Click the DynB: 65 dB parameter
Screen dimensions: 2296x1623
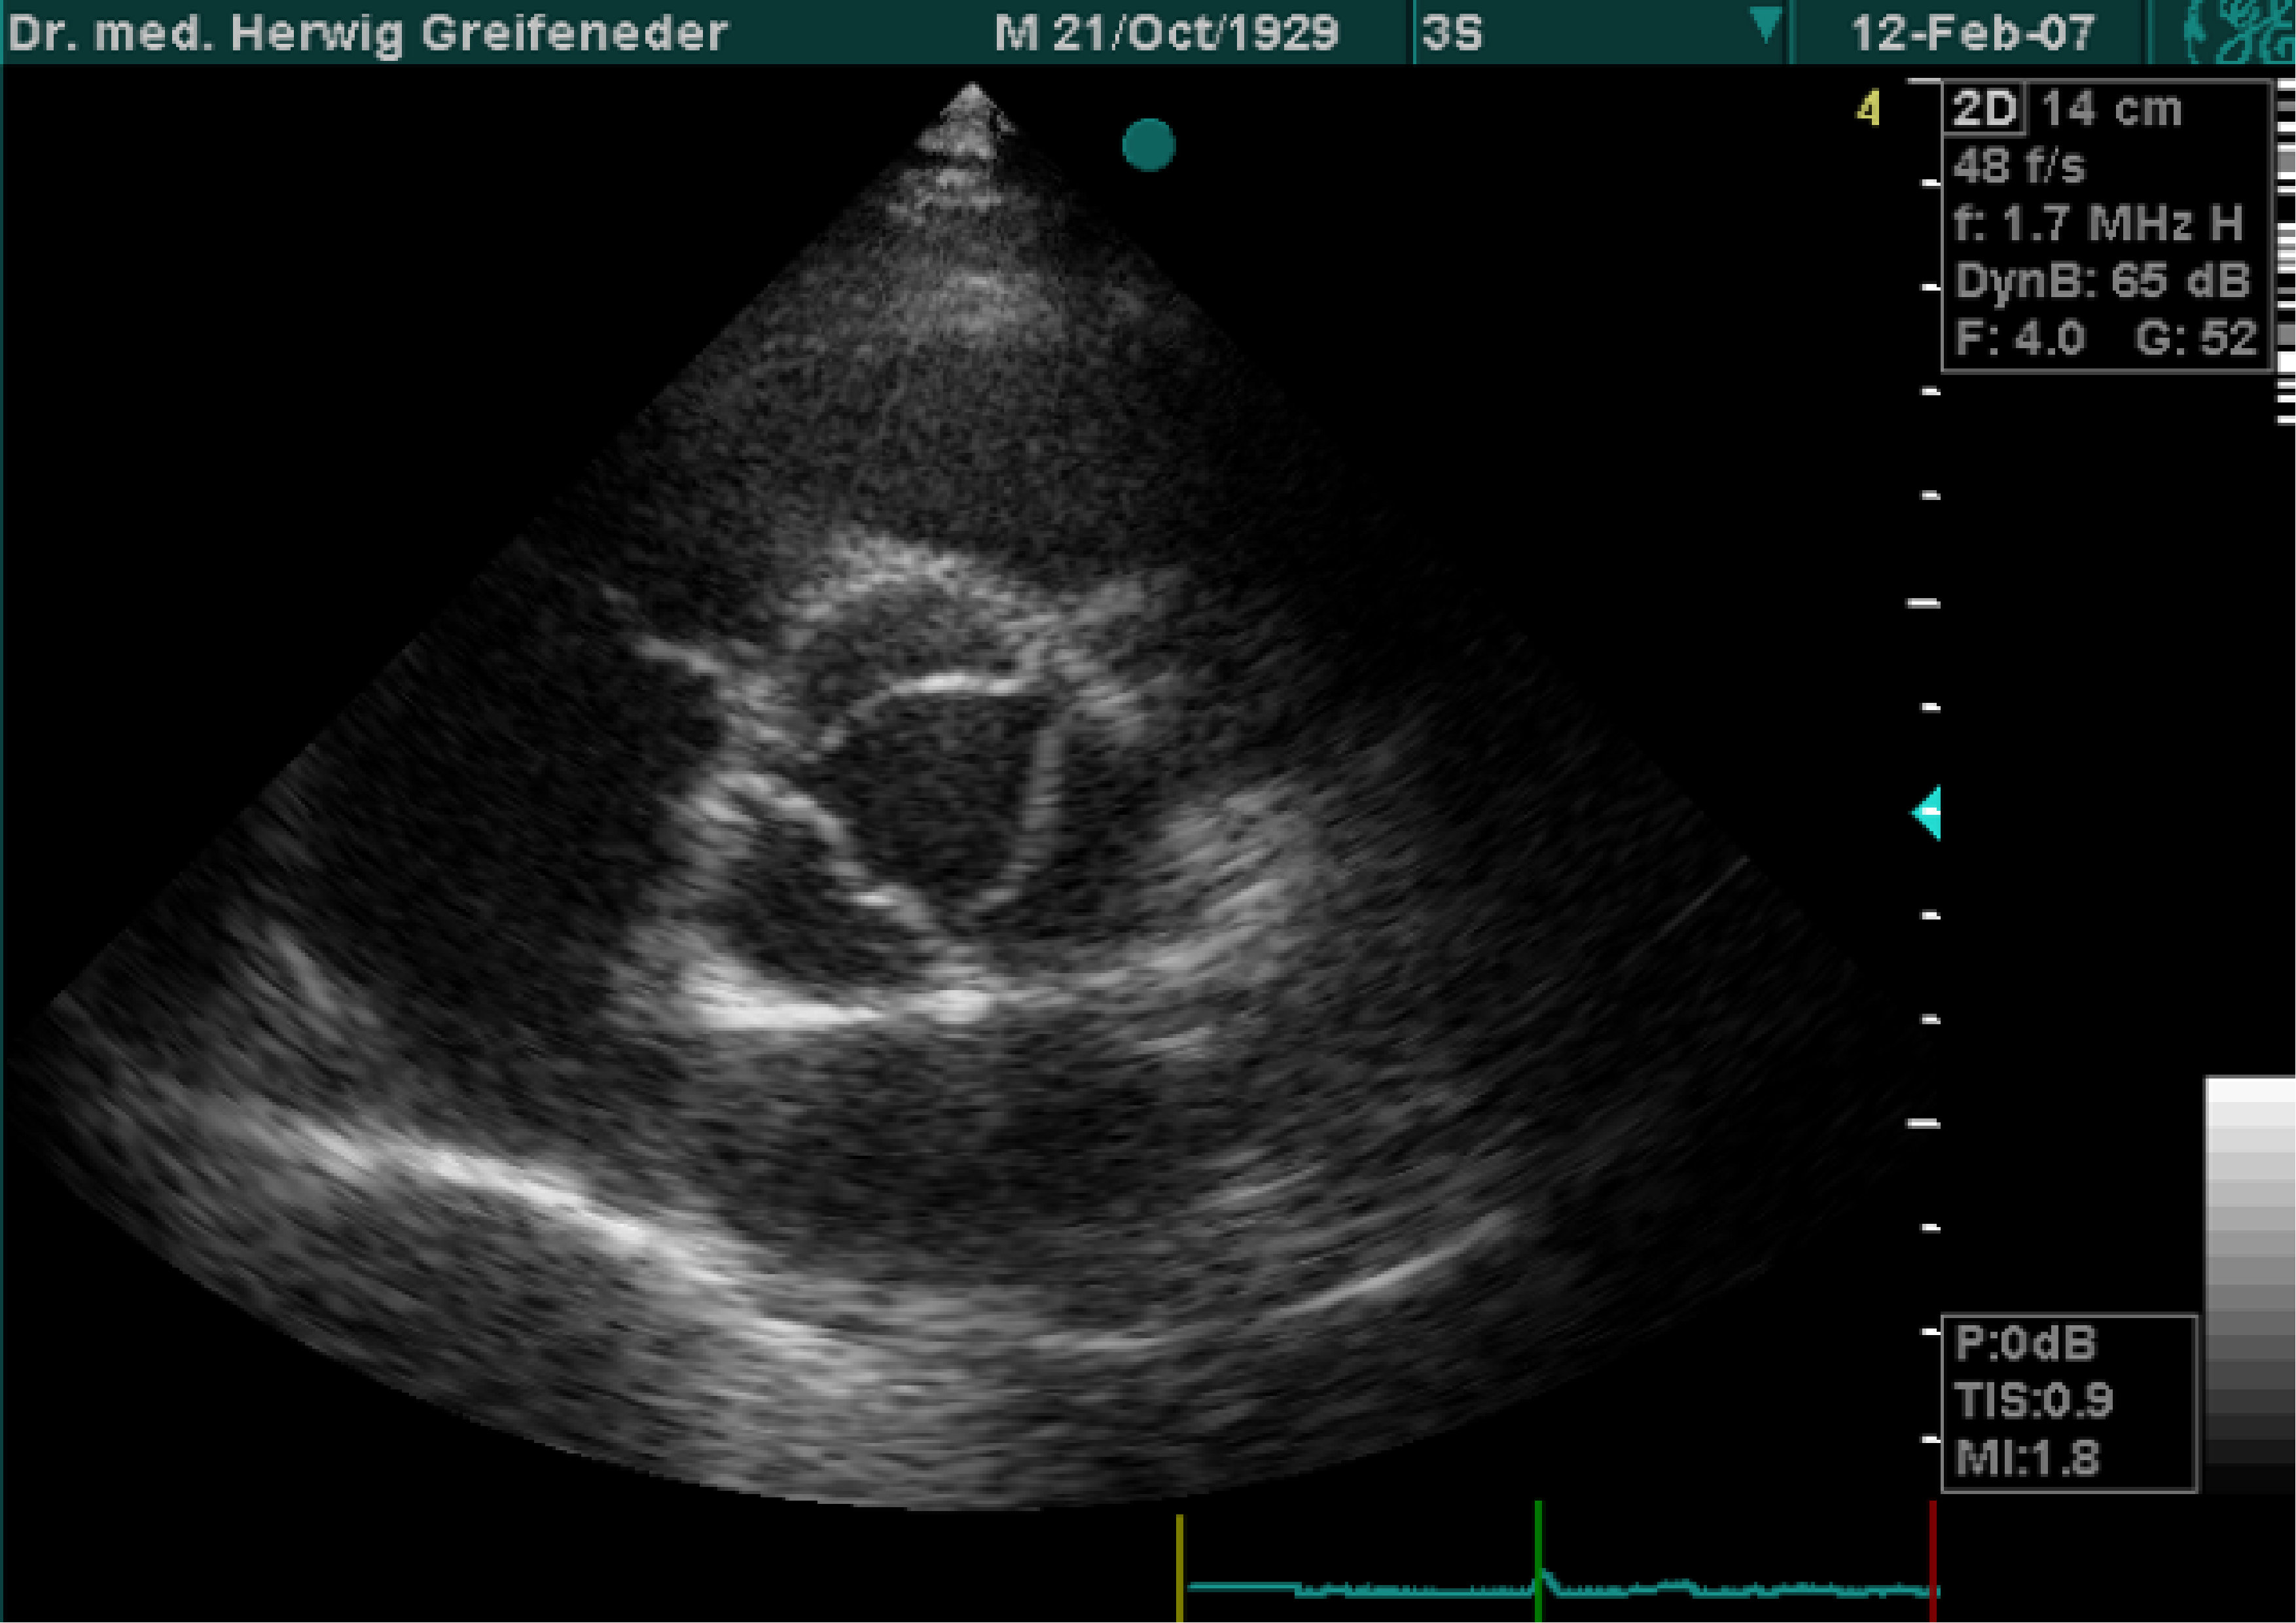(2102, 281)
